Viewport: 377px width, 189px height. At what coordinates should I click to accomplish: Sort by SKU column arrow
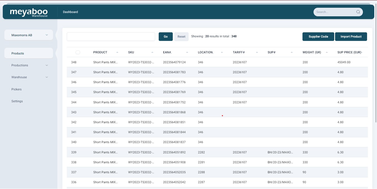[152, 52]
